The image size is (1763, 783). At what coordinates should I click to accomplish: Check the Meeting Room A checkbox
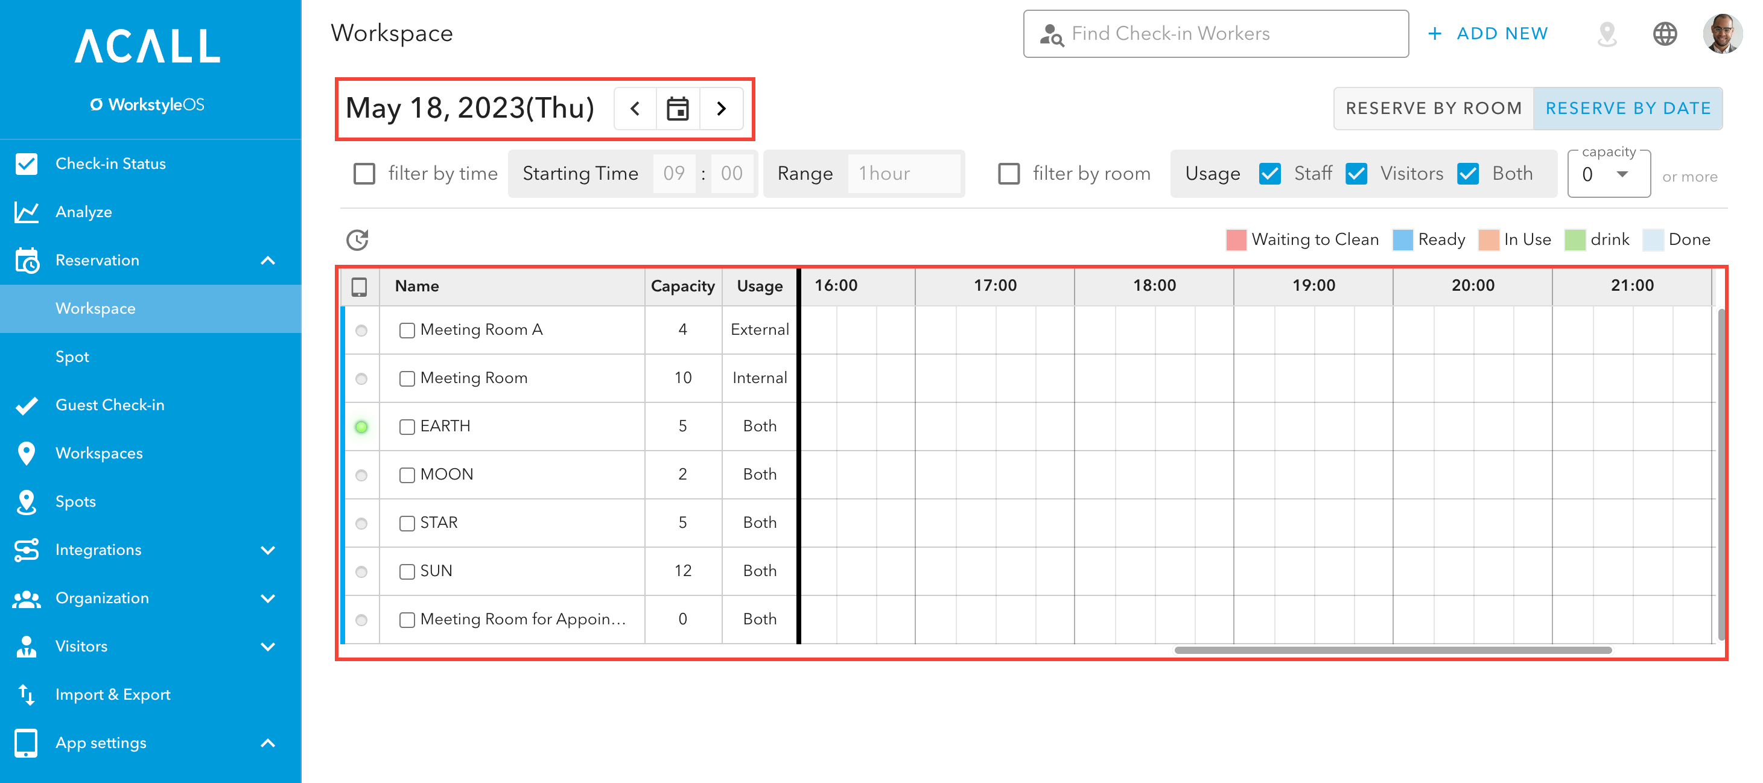407,331
